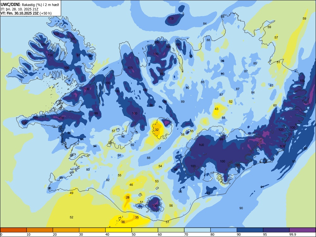Select the map value '53'
The image size is (316, 237).
(157, 181)
